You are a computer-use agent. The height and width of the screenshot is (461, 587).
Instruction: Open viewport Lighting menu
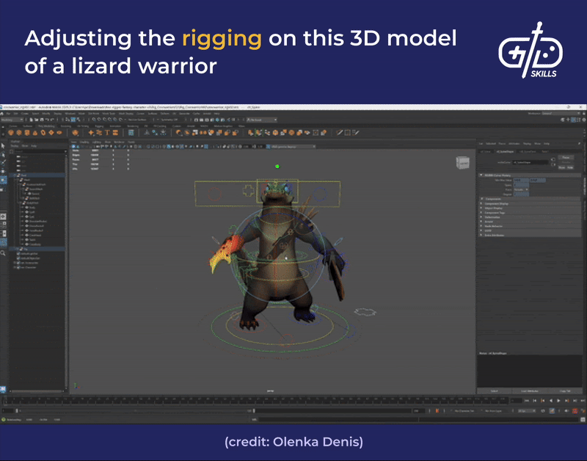point(97,142)
